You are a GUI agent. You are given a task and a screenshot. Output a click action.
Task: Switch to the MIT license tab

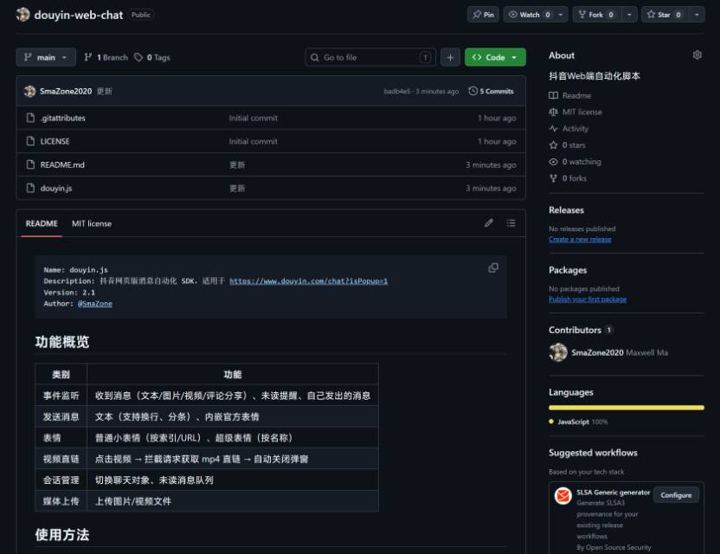[x=92, y=223]
